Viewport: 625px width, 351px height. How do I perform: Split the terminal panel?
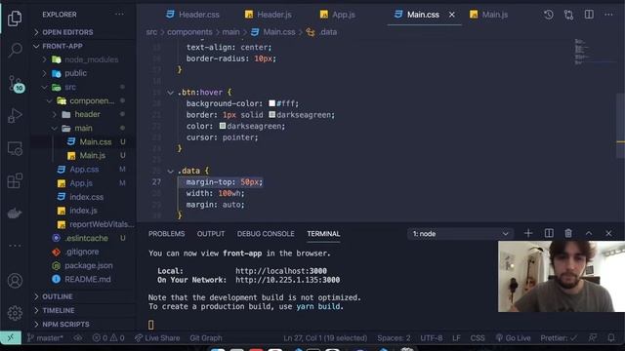tap(549, 233)
